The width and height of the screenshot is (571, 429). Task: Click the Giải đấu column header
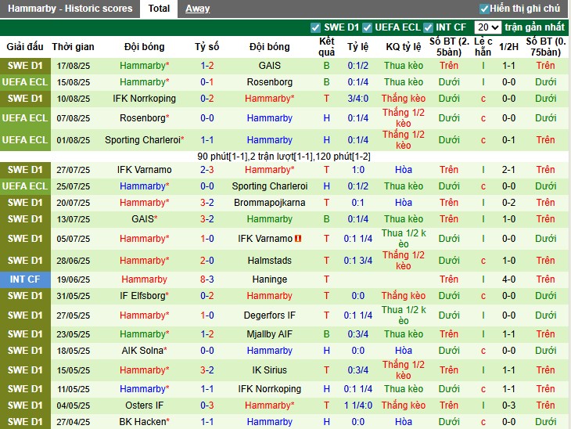pyautogui.click(x=25, y=47)
